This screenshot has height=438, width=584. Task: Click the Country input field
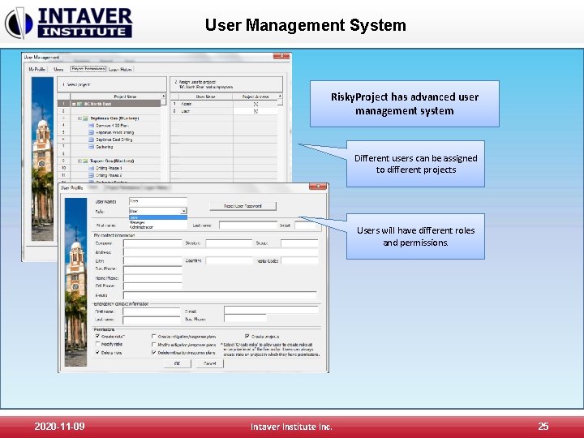[x=229, y=260]
